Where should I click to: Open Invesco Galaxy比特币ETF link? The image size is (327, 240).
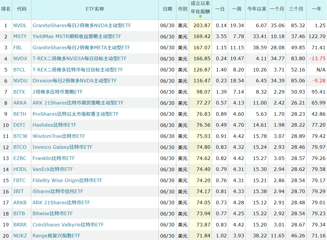[62, 147]
